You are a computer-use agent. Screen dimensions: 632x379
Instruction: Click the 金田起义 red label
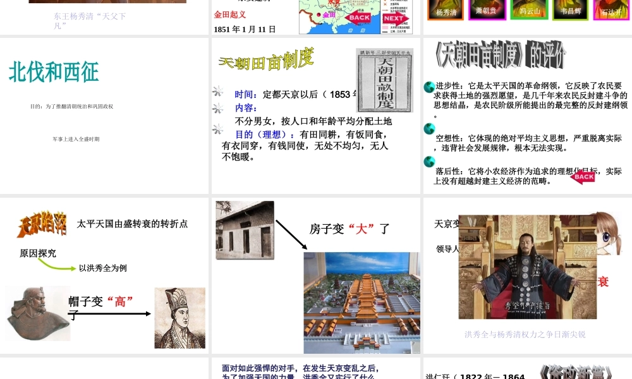[x=230, y=15]
